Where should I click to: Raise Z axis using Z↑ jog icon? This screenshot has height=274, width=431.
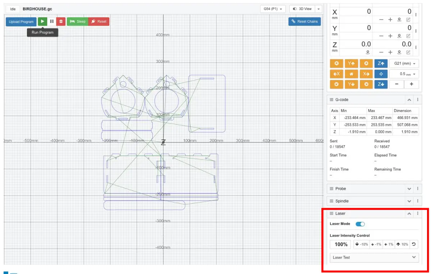point(381,63)
